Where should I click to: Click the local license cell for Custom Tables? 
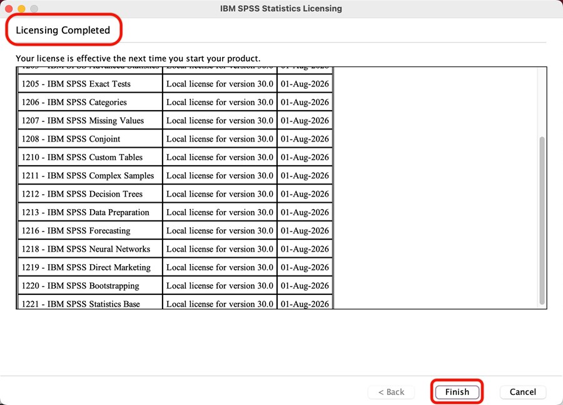point(220,157)
